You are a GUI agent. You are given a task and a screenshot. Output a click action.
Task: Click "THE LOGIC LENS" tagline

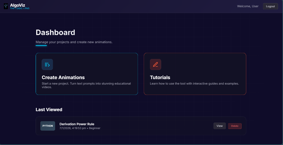20,8
